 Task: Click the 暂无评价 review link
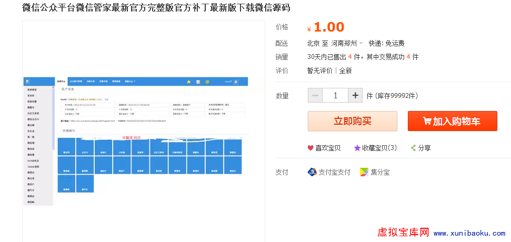[x=319, y=70]
